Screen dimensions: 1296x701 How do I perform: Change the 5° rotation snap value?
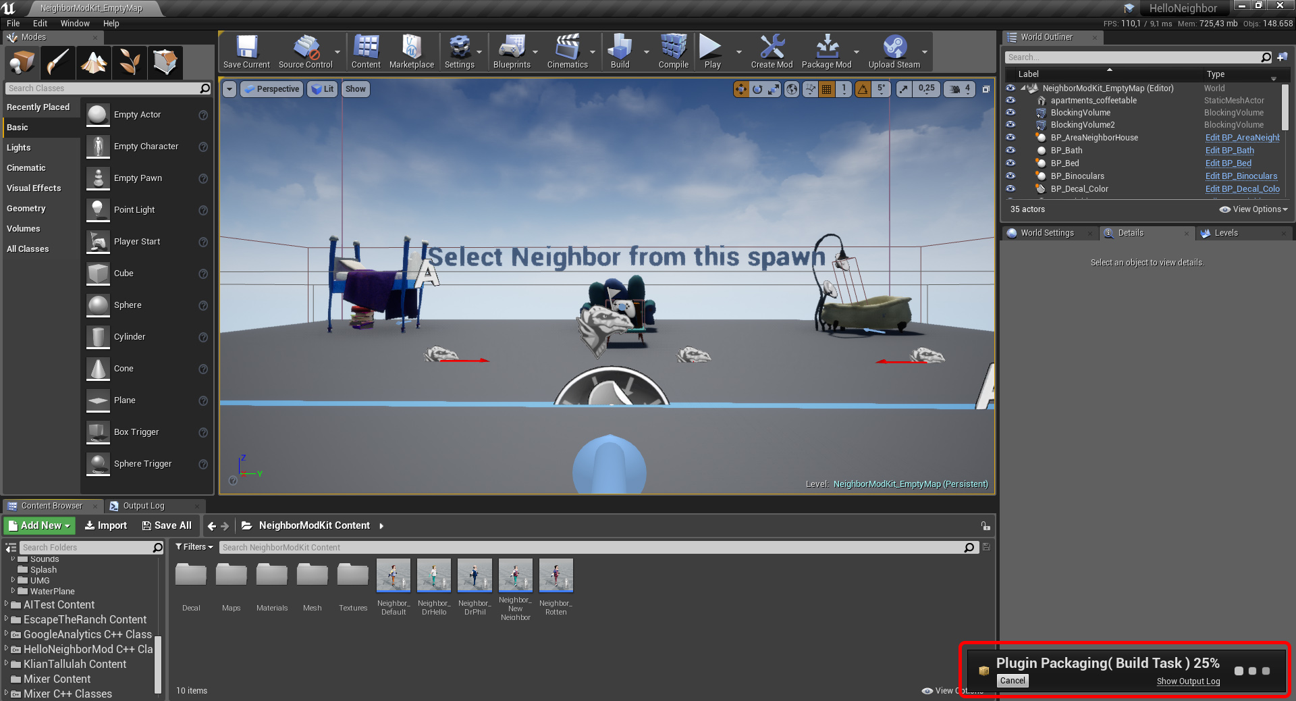(x=881, y=89)
